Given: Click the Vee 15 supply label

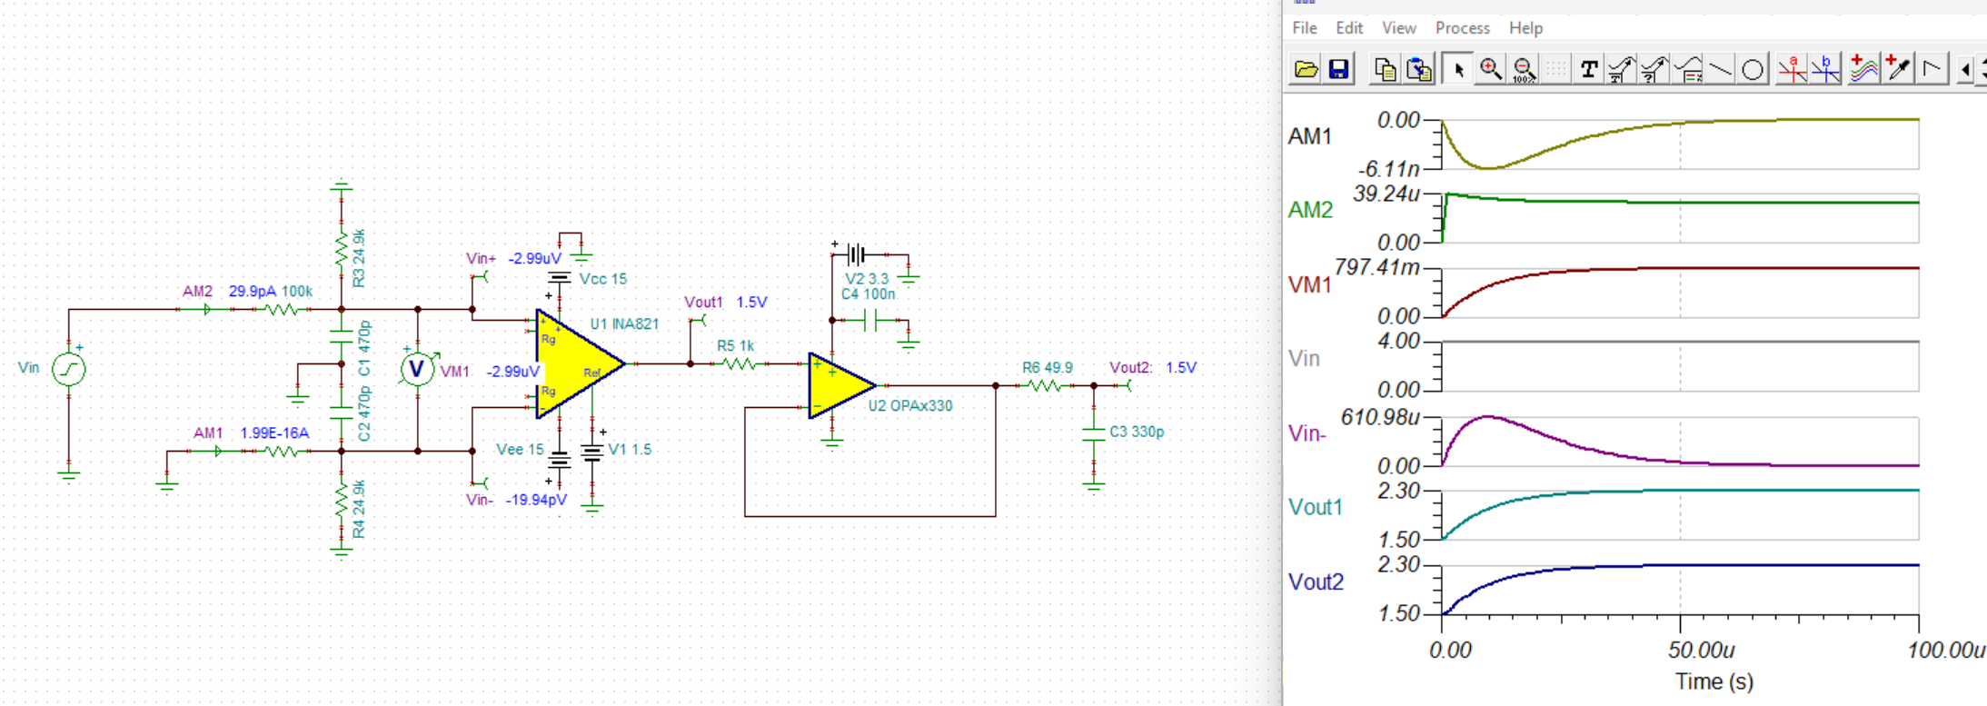Looking at the screenshot, I should click(521, 449).
